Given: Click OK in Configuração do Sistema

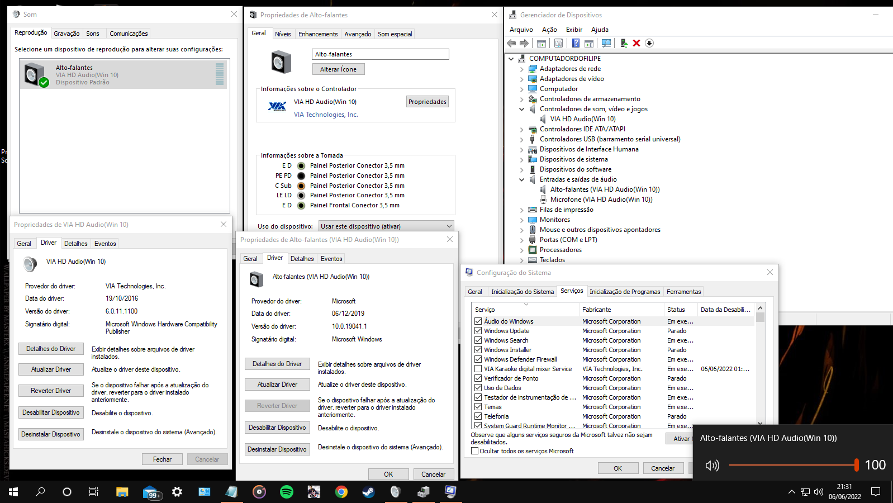Looking at the screenshot, I should tap(618, 468).
